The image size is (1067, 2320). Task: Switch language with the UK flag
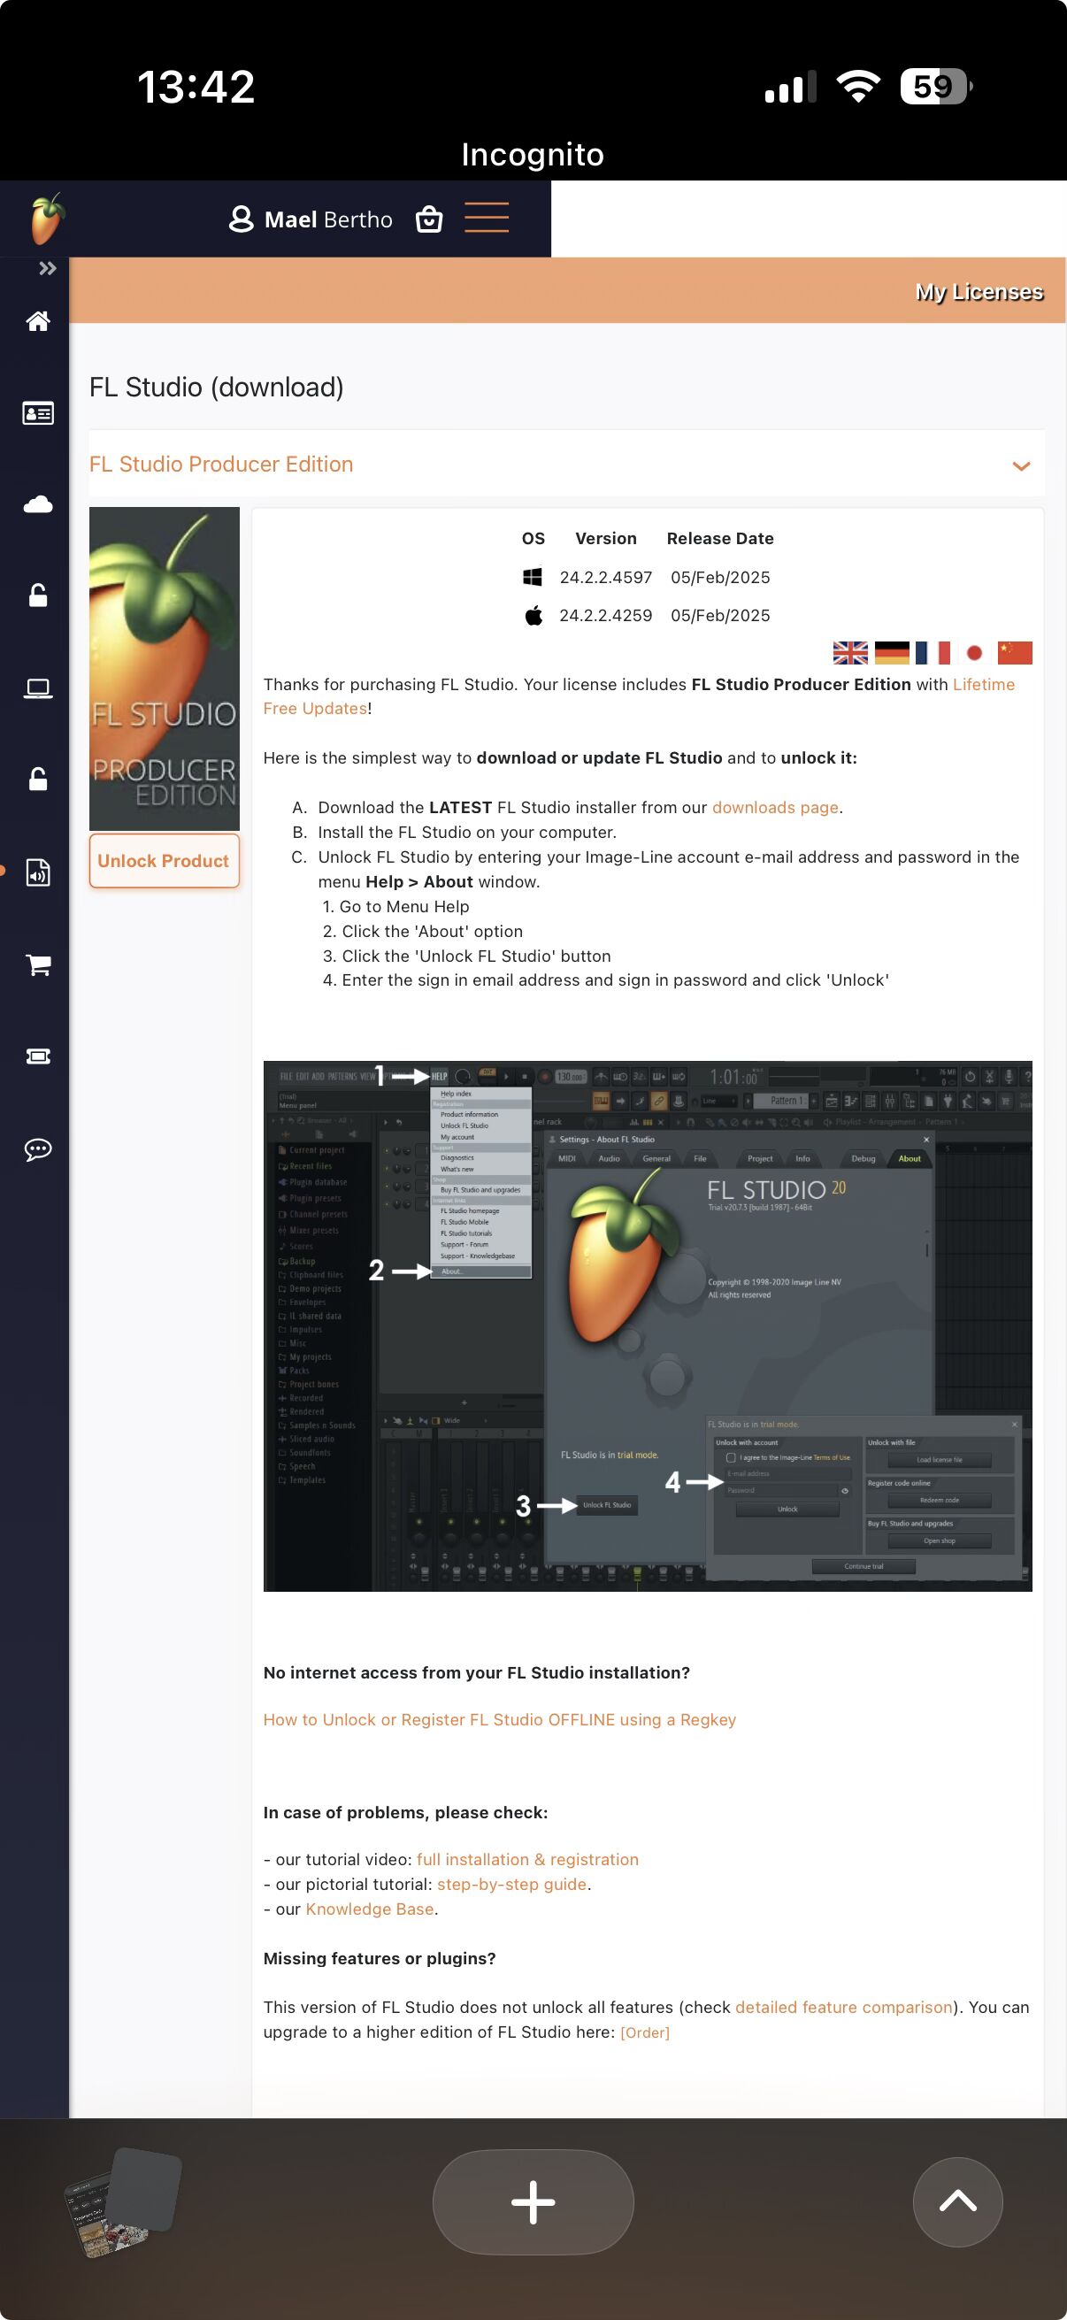pos(850,653)
